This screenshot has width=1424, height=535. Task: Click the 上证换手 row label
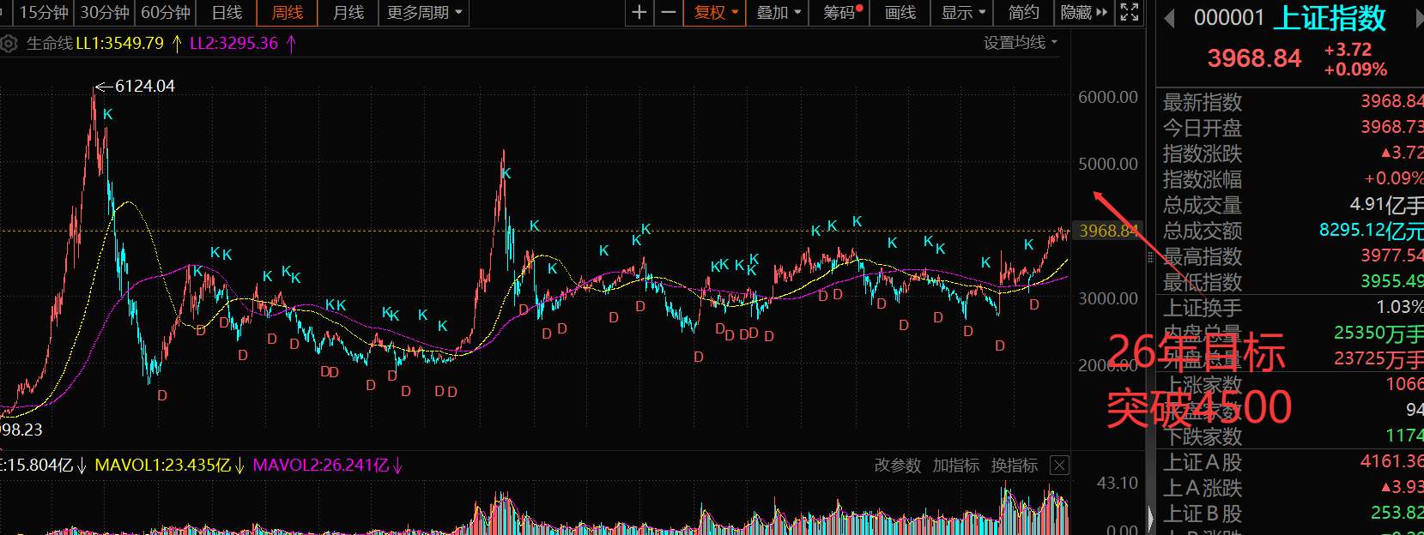(x=1202, y=308)
